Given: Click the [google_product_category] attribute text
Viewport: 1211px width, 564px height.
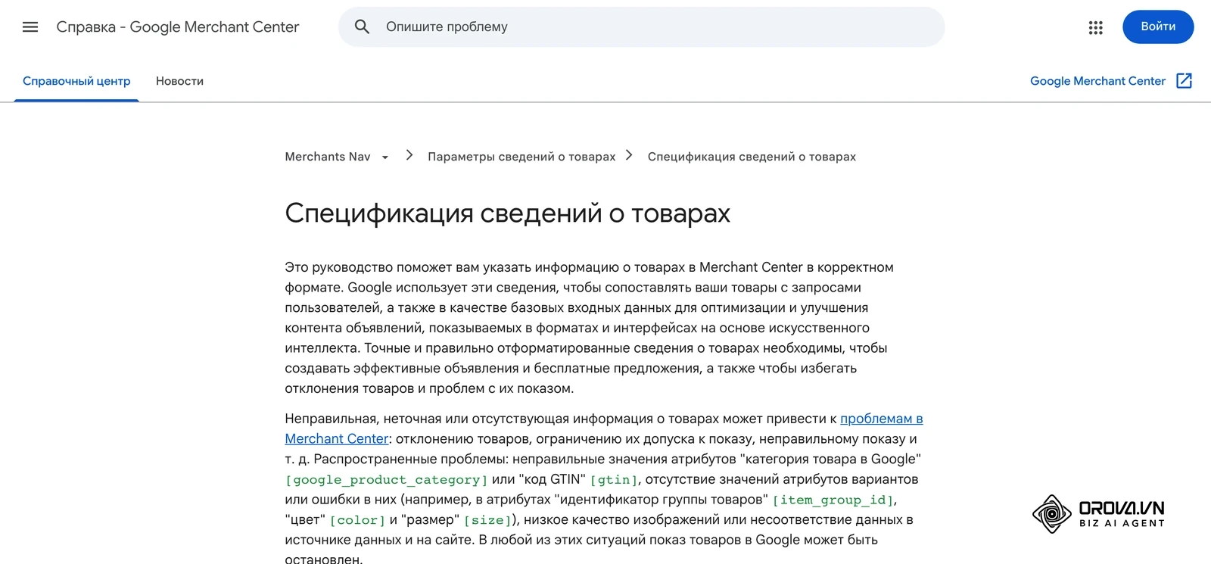Looking at the screenshot, I should click(386, 480).
